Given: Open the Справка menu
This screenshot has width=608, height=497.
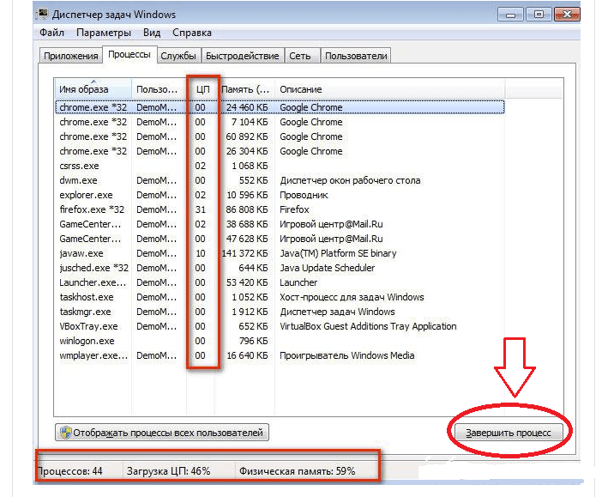Looking at the screenshot, I should [x=192, y=33].
